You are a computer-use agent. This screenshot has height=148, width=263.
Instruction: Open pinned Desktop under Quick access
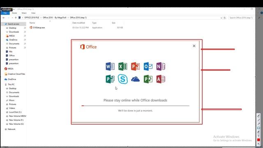click(13, 28)
